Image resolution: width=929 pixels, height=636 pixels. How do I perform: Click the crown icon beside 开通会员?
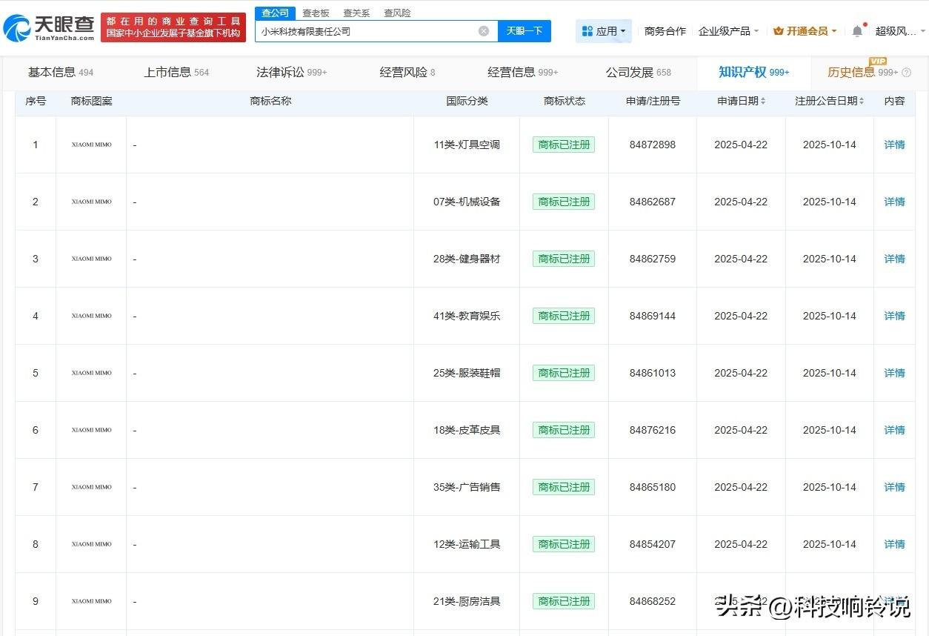pos(777,30)
